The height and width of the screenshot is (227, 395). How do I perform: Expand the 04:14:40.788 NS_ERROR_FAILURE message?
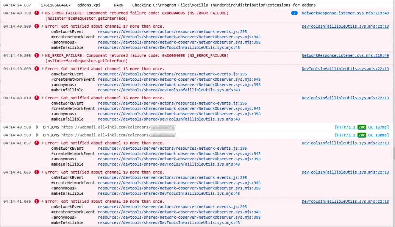click(42, 13)
